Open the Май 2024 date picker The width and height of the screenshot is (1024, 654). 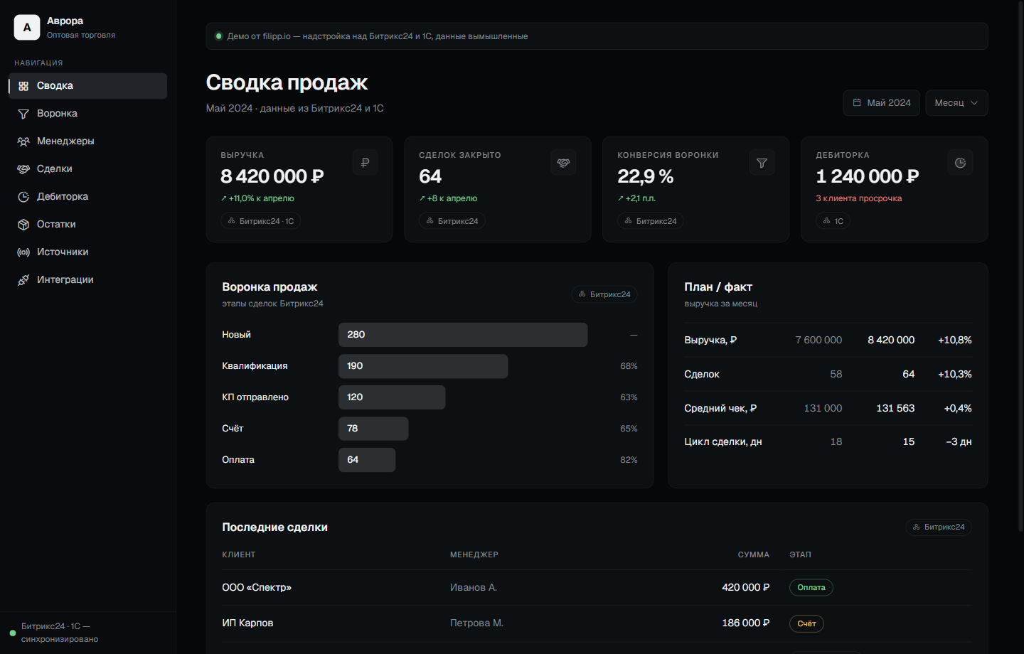[x=882, y=103]
